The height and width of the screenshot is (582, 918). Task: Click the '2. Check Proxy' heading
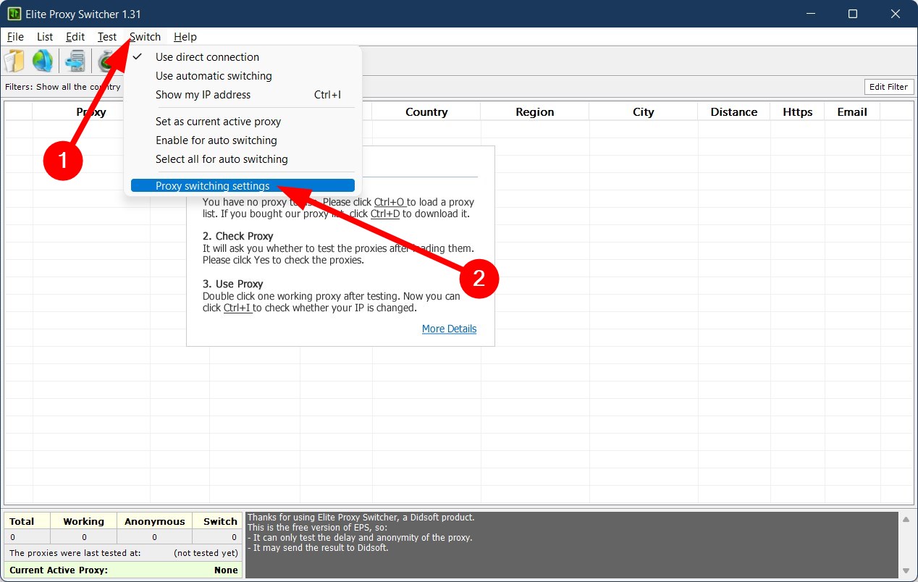tap(238, 236)
